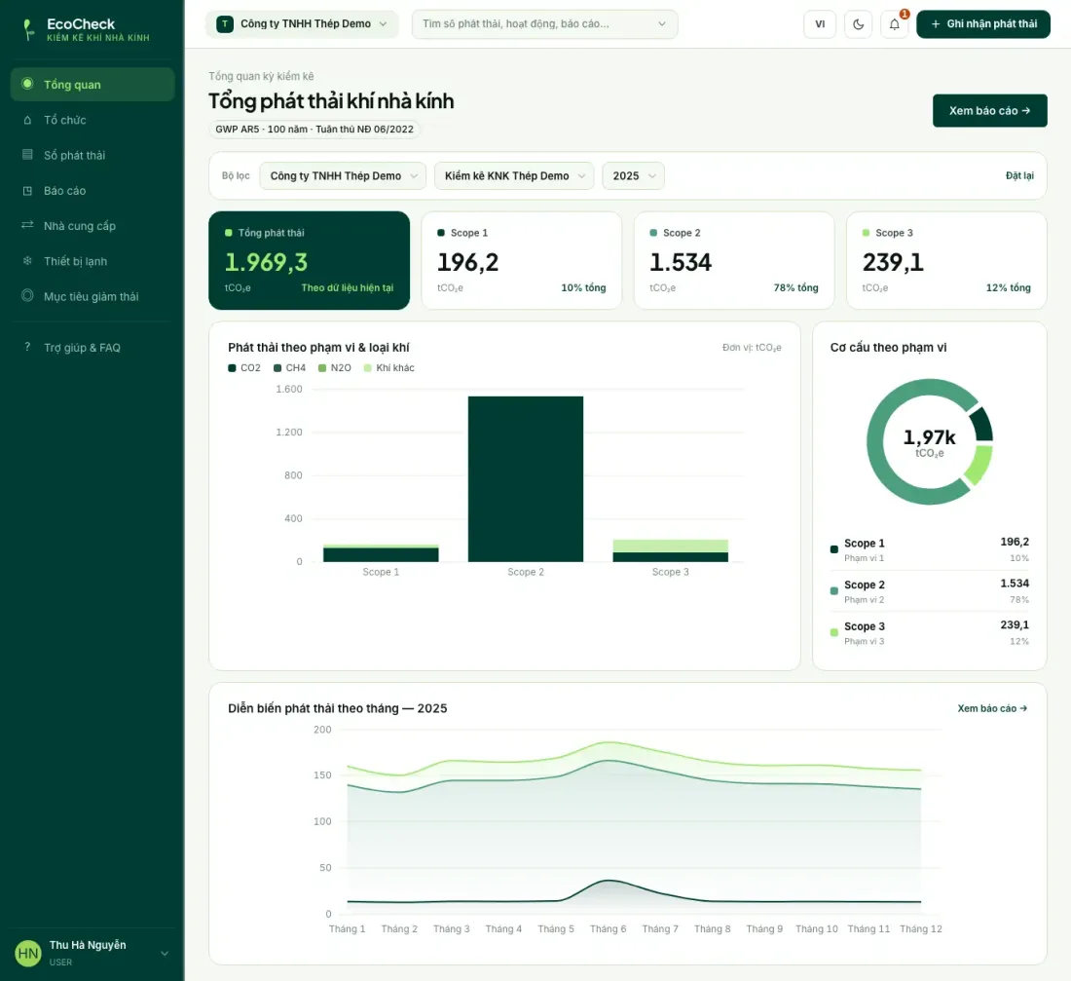Go to Tổng quan page
This screenshot has width=1071, height=981.
92,84
